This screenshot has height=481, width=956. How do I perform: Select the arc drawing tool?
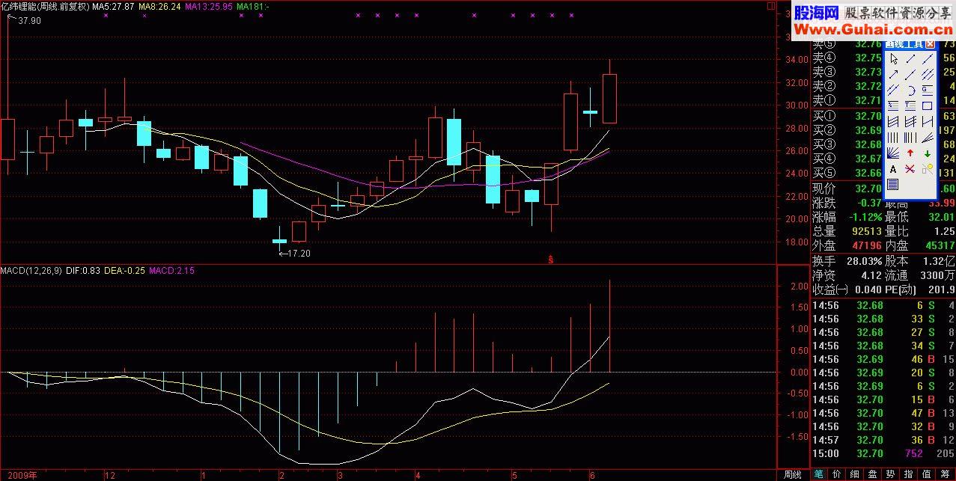point(910,91)
